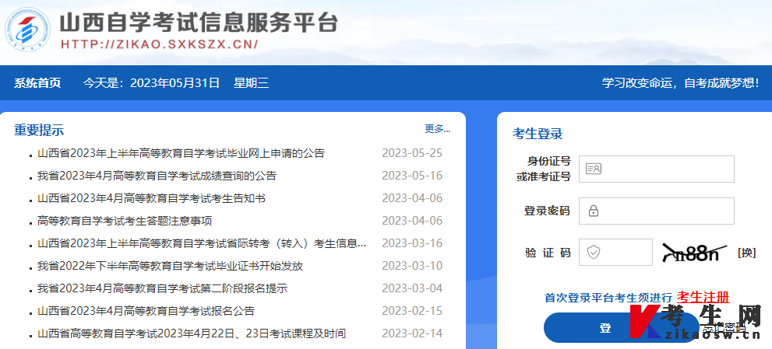Click the date 2023-02-15 in the notice list
This screenshot has height=349, width=772.
click(412, 311)
